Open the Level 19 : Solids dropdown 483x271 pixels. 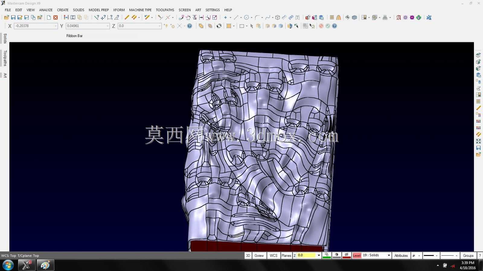[389, 255]
